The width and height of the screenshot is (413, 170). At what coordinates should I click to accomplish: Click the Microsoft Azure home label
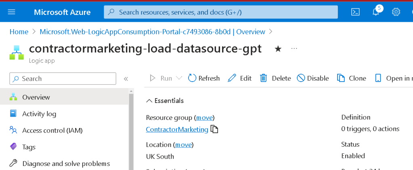pos(62,12)
